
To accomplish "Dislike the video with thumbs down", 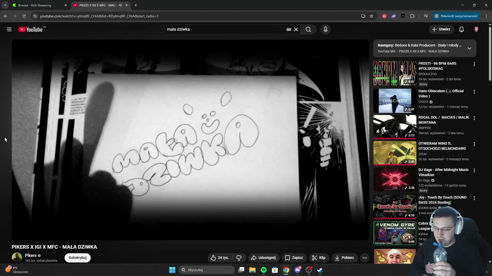I will [239, 258].
